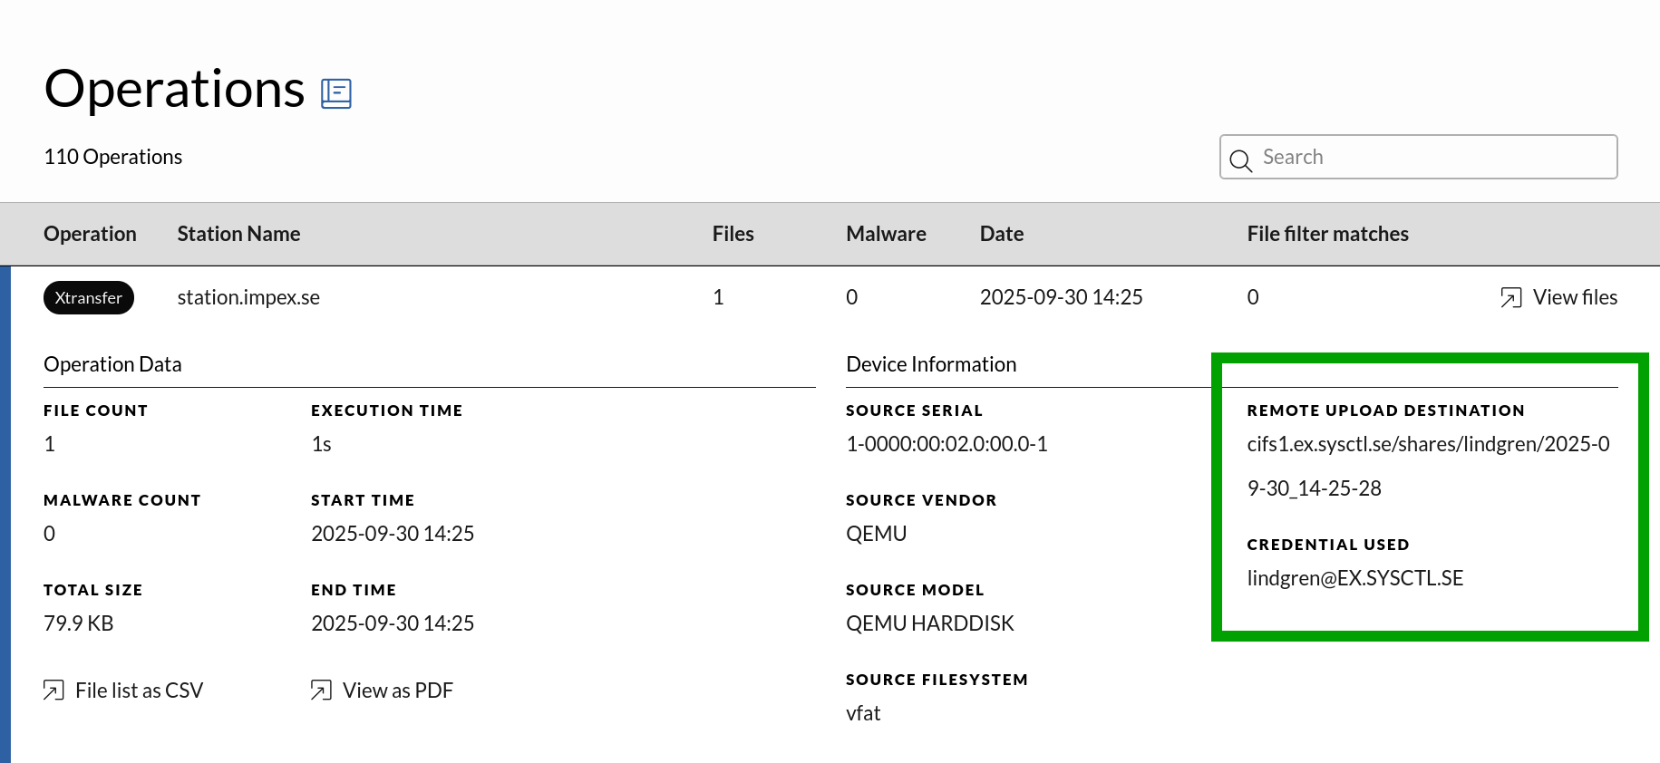Sort by Malware column header
This screenshot has width=1660, height=763.
click(886, 234)
